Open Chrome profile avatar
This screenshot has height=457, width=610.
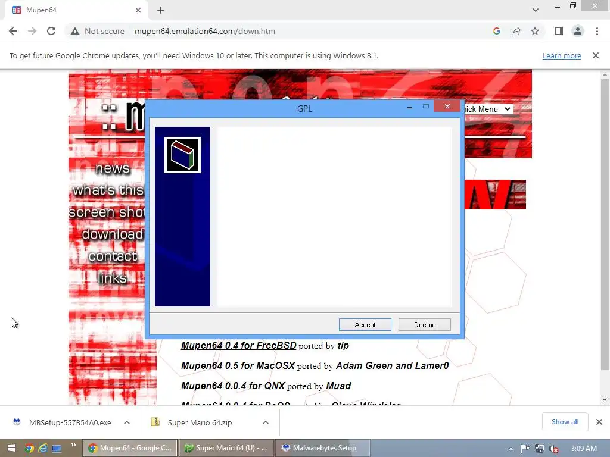pyautogui.click(x=578, y=31)
